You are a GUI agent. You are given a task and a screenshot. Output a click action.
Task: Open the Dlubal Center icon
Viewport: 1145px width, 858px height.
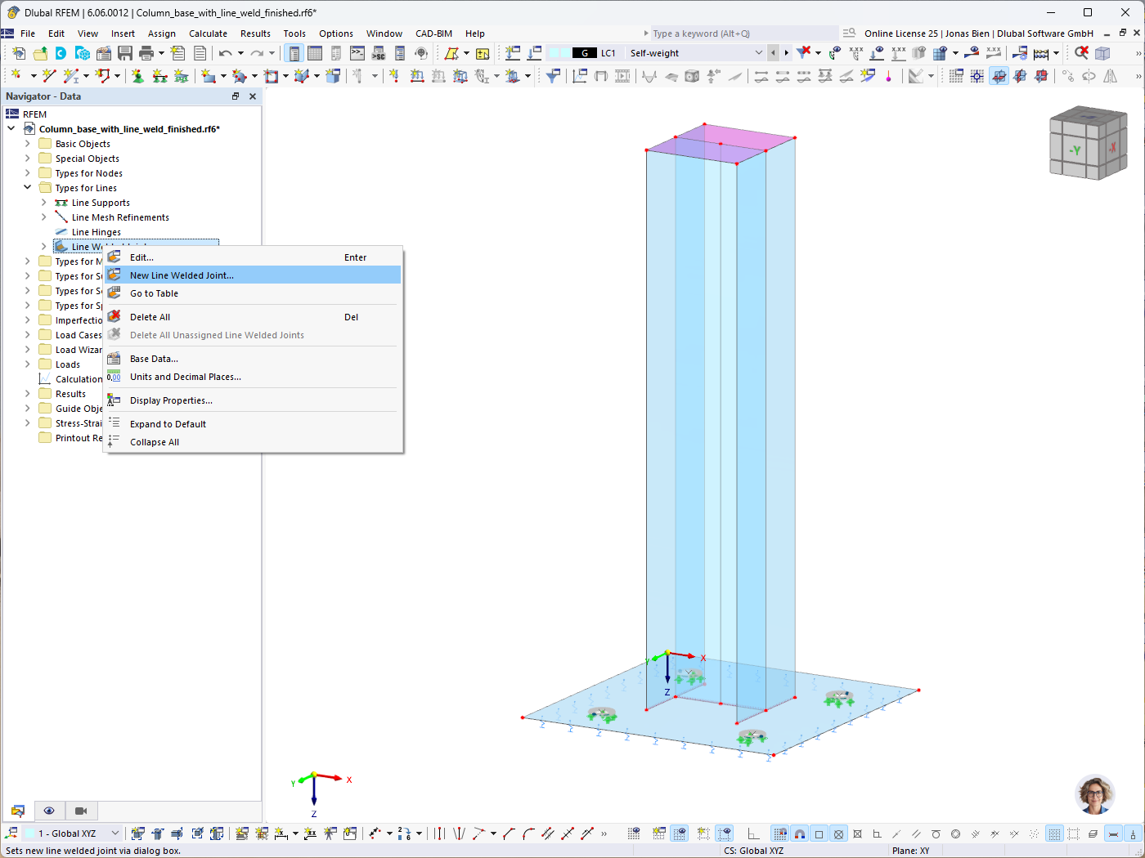[x=61, y=53]
